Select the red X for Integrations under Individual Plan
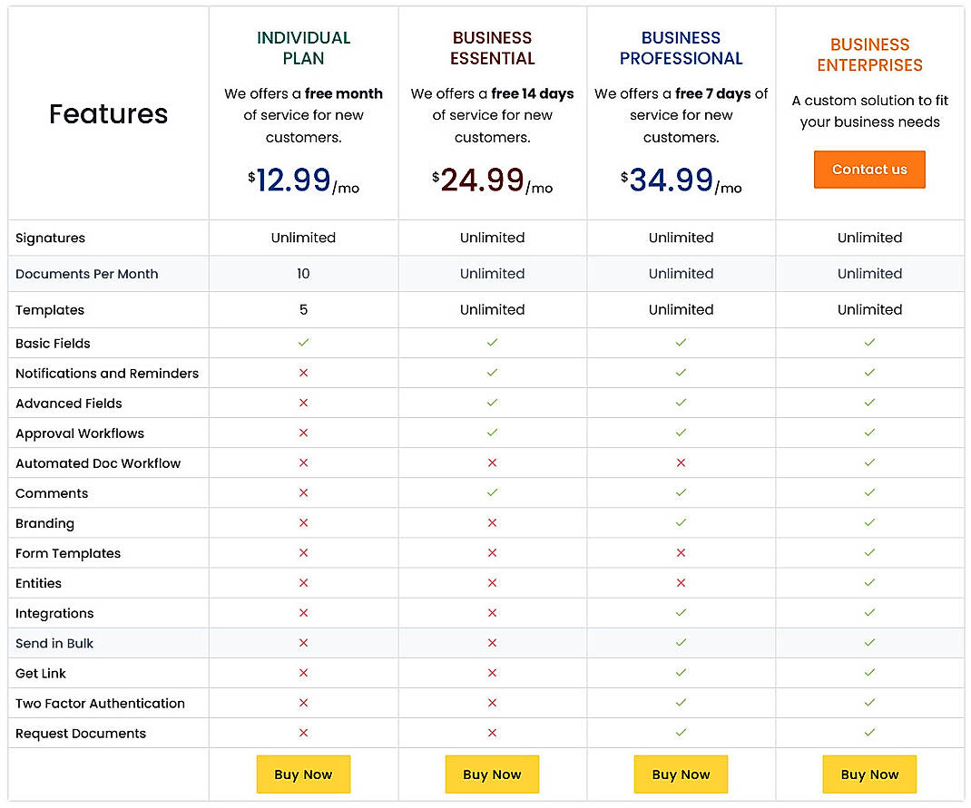 click(x=303, y=612)
